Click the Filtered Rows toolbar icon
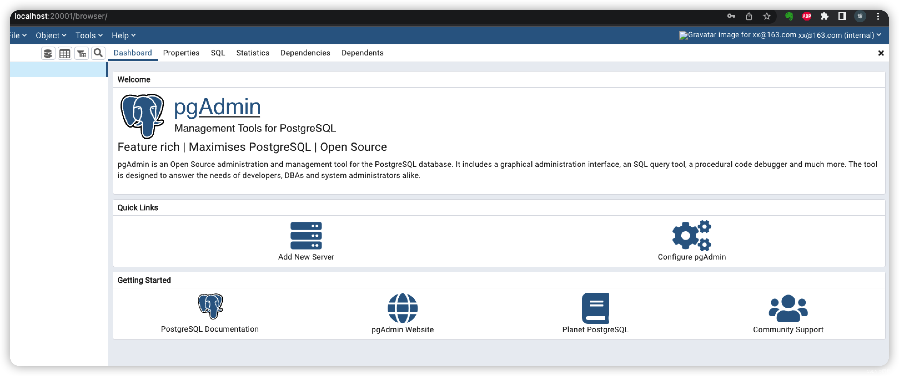The image size is (899, 376). pyautogui.click(x=81, y=53)
